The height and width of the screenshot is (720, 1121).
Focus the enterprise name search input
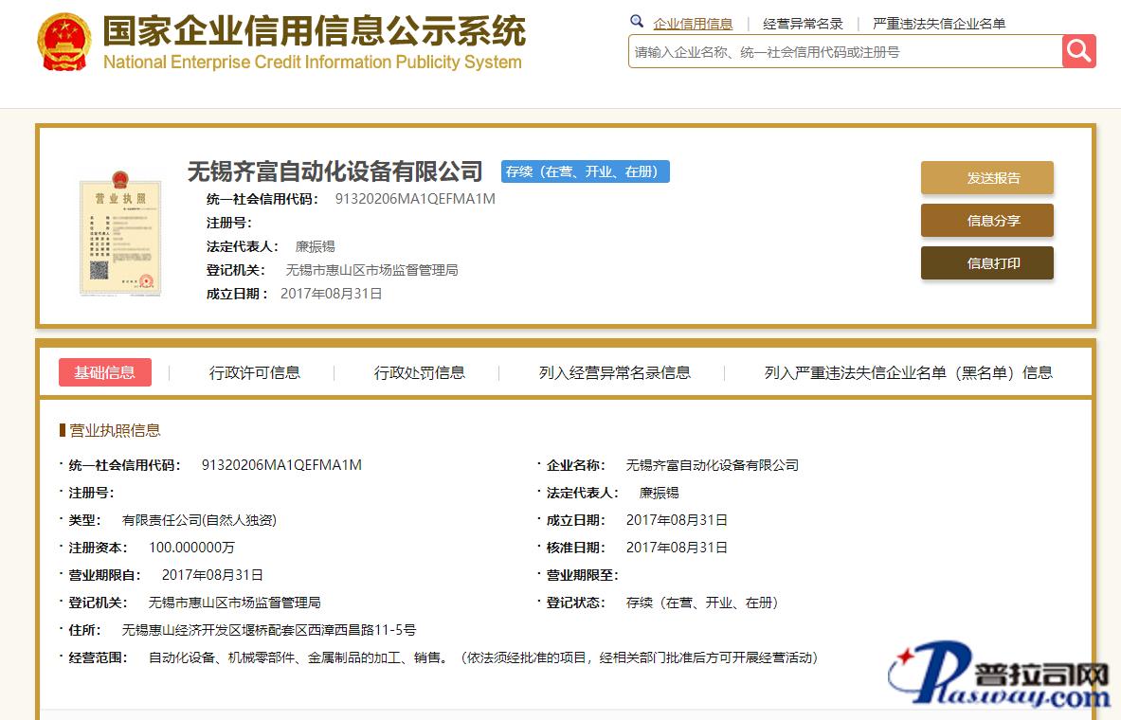click(x=843, y=52)
